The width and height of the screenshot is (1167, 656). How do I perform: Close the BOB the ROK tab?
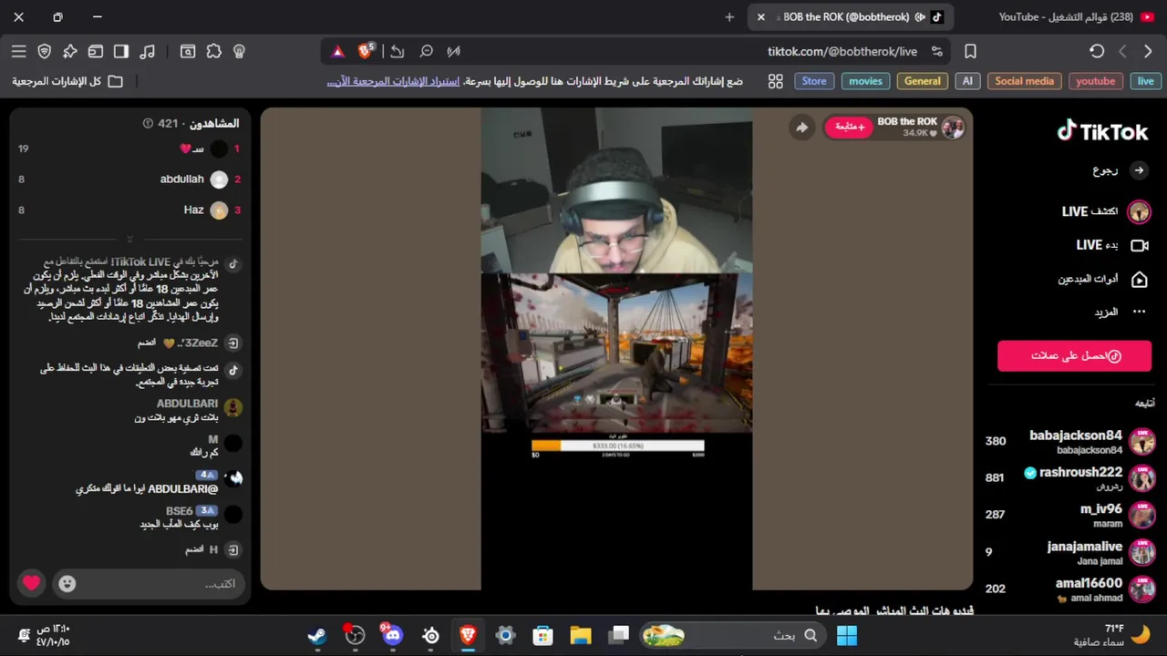coord(761,17)
